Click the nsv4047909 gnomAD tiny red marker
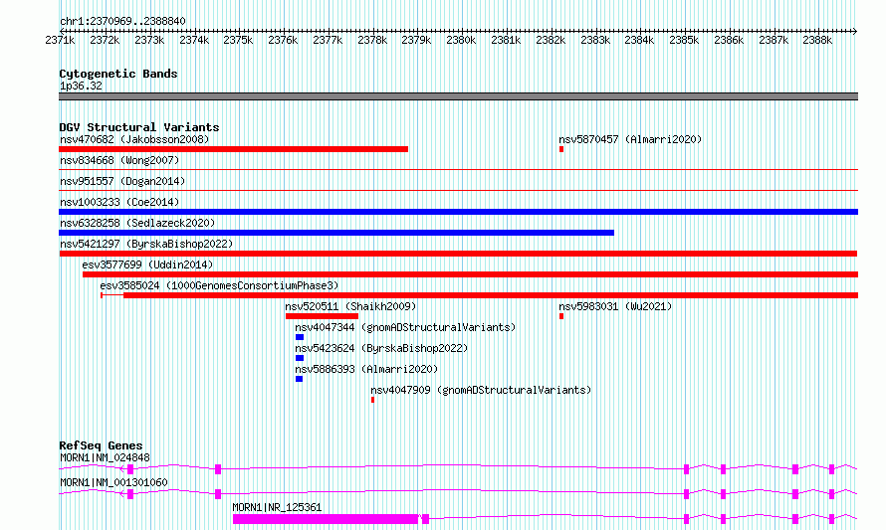The width and height of the screenshot is (886, 530). (x=372, y=400)
